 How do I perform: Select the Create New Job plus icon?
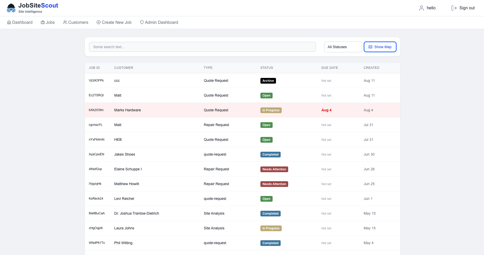click(x=99, y=22)
